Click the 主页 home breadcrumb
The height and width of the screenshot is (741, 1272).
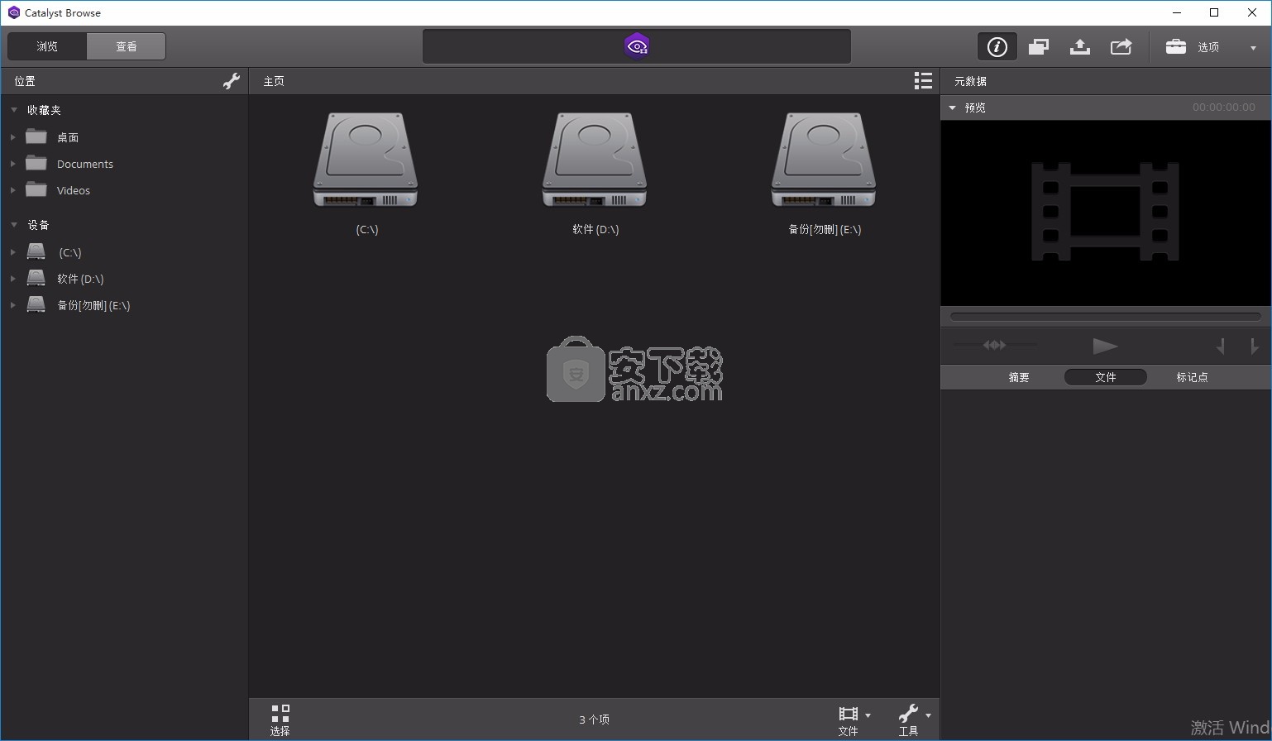[x=274, y=81]
